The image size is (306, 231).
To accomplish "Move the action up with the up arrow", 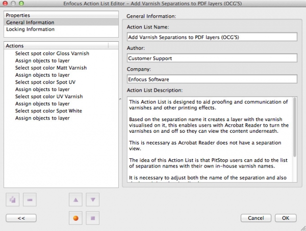I will tap(75, 200).
